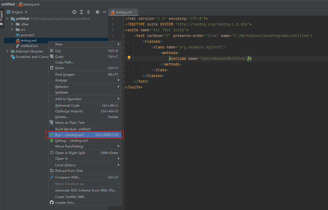Click the Scratches and Consoles icon
This screenshot has height=210, width=328.
tap(13, 57)
